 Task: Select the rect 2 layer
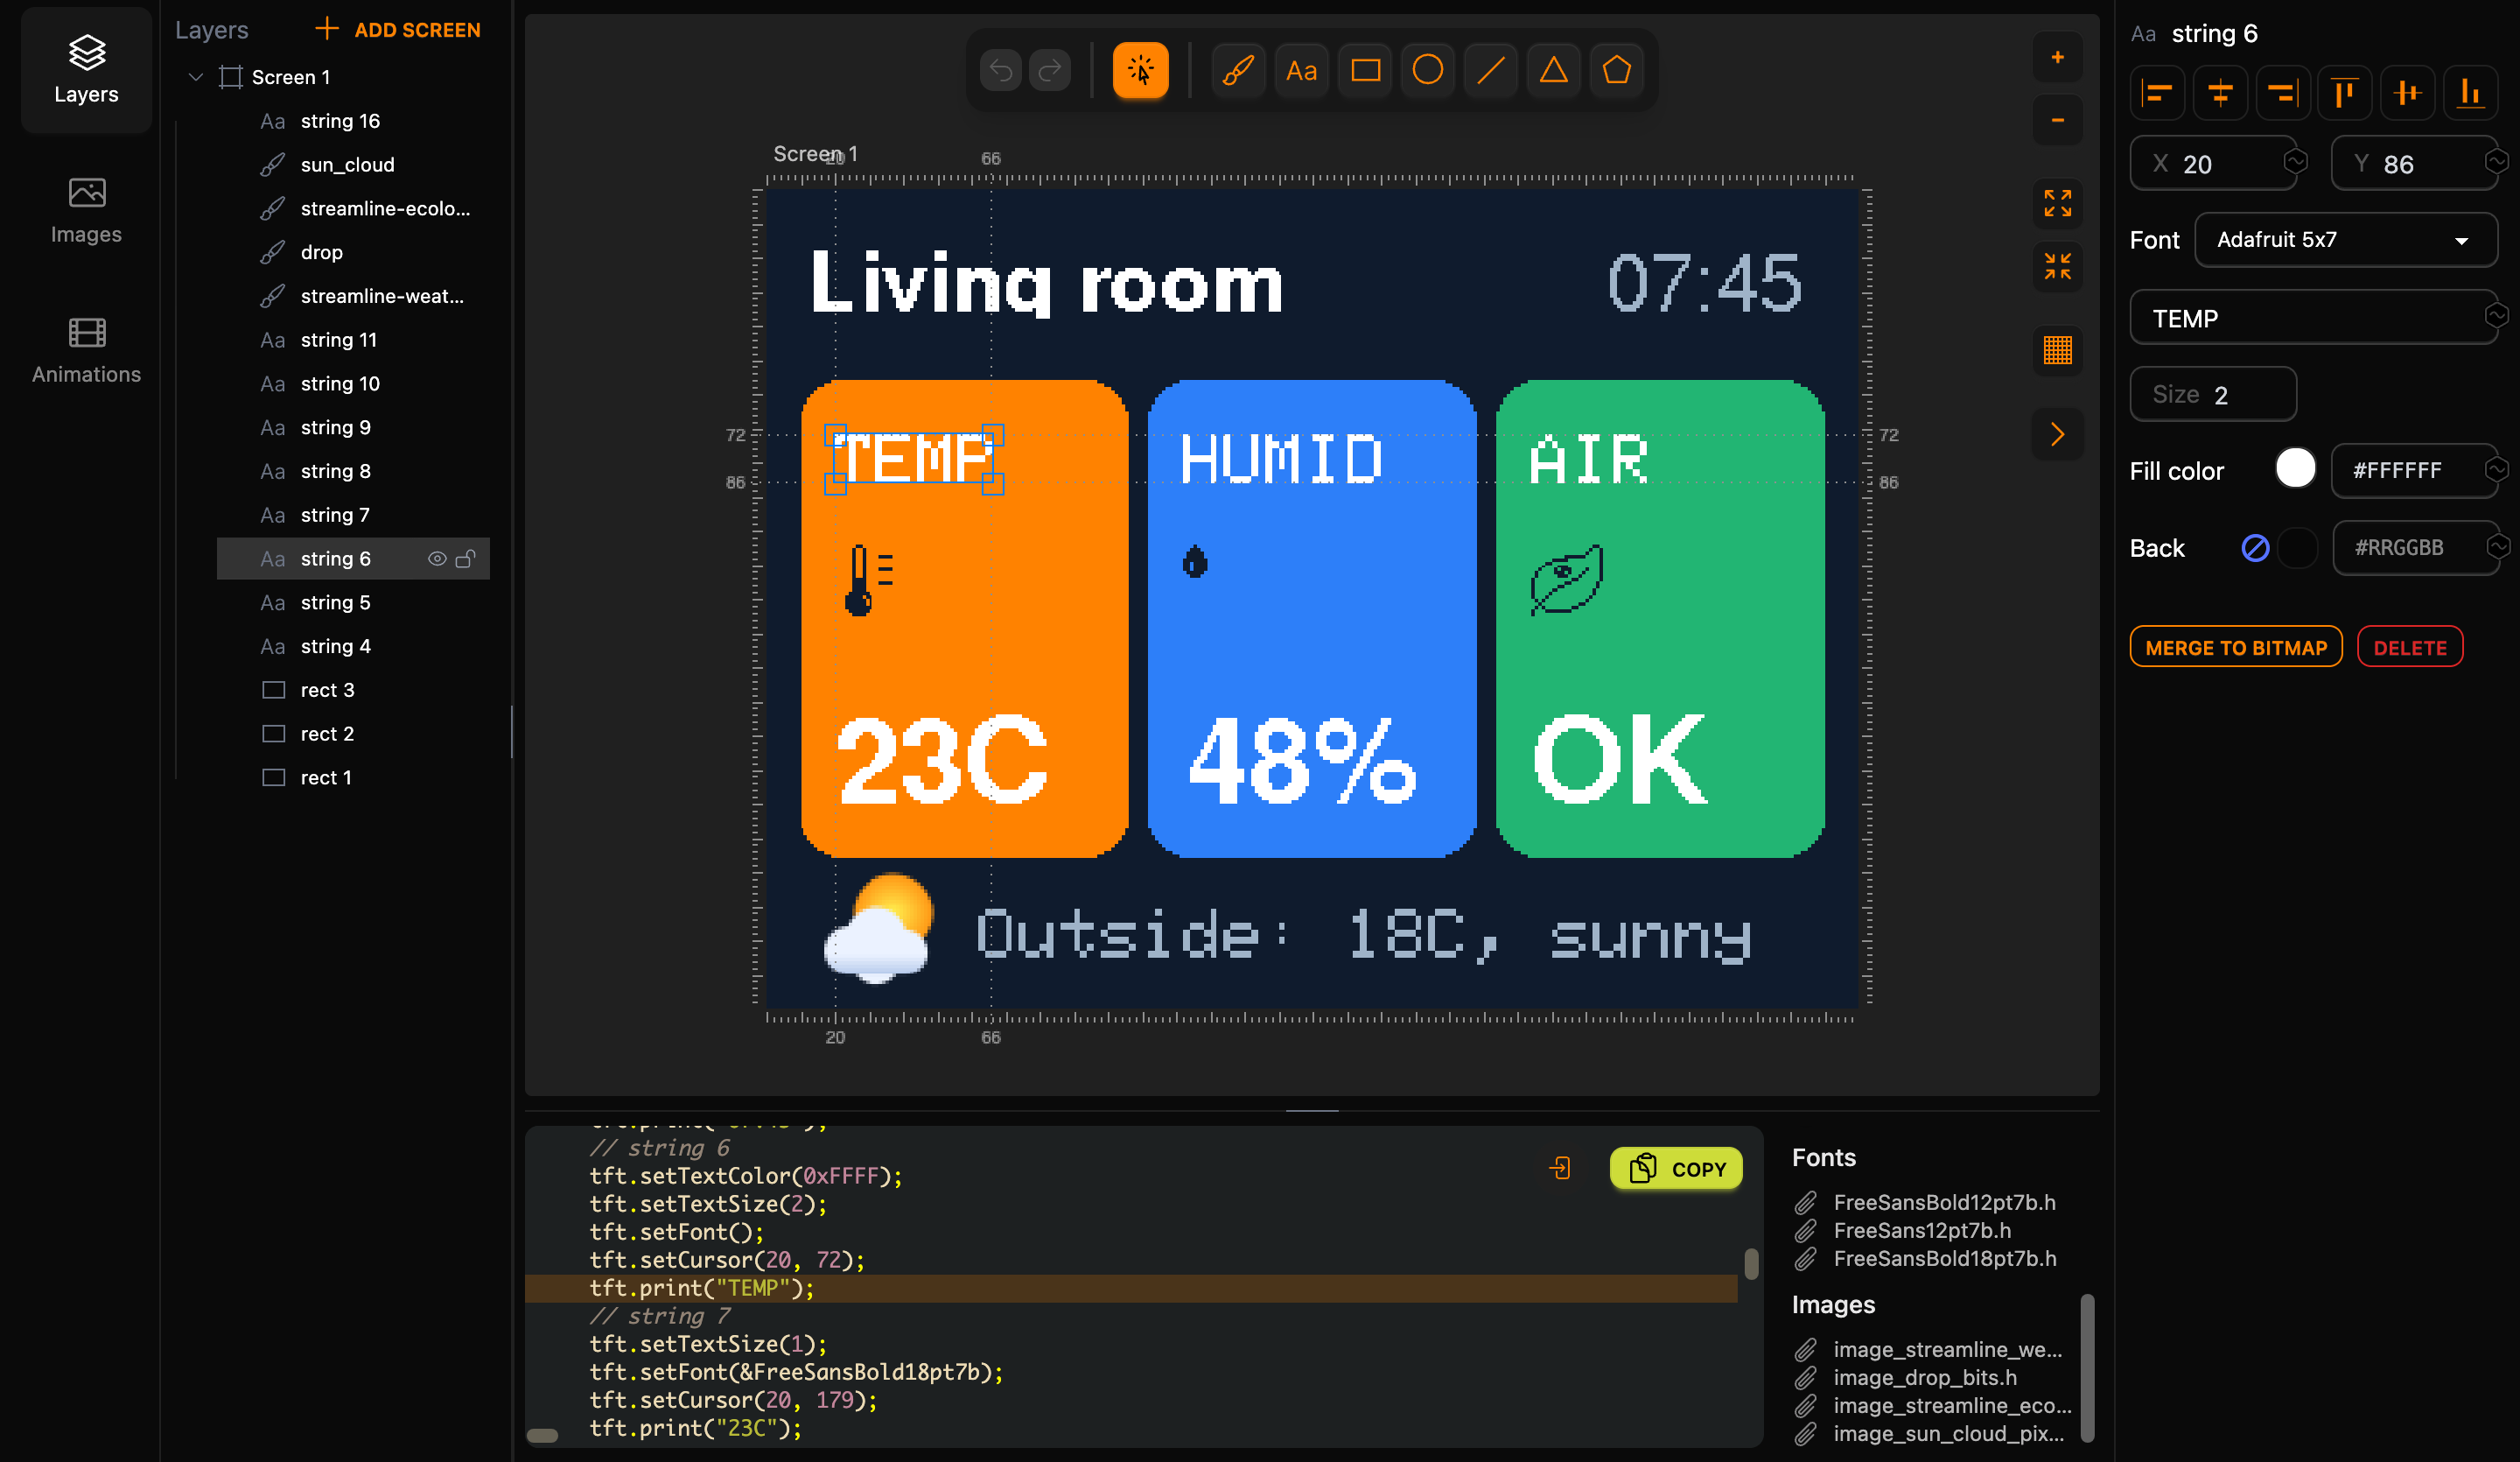pos(353,734)
